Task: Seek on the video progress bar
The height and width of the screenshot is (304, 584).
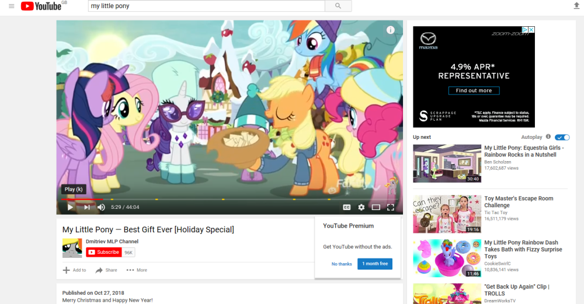Action: coord(230,200)
